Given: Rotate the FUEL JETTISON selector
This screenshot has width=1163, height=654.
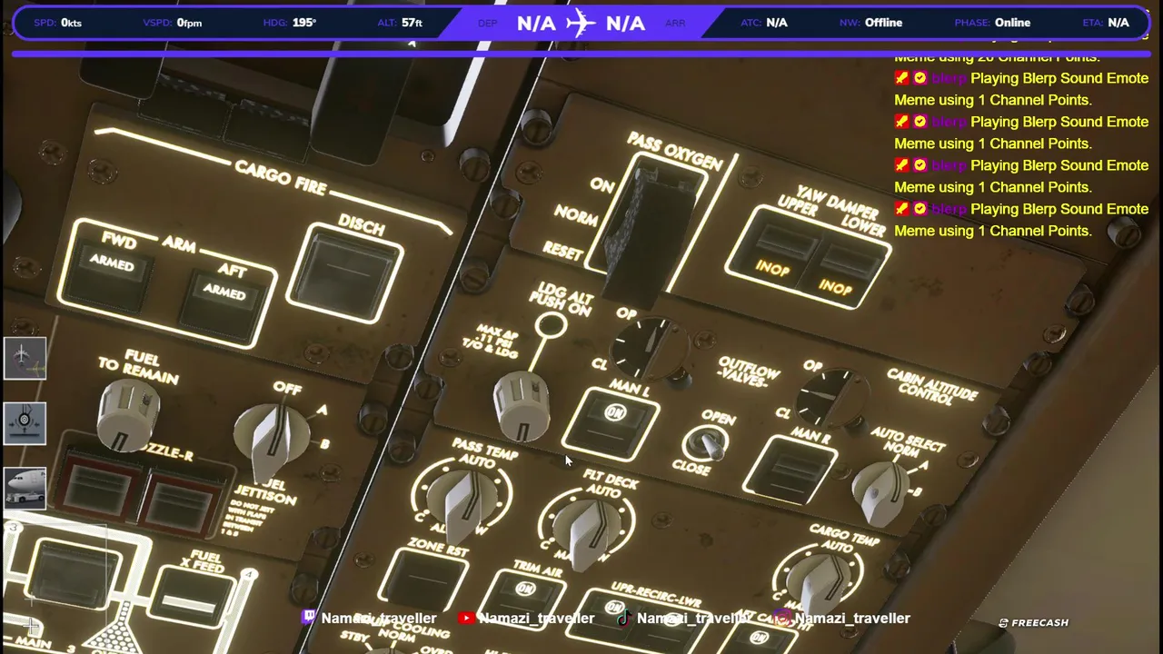Looking at the screenshot, I should (x=272, y=442).
